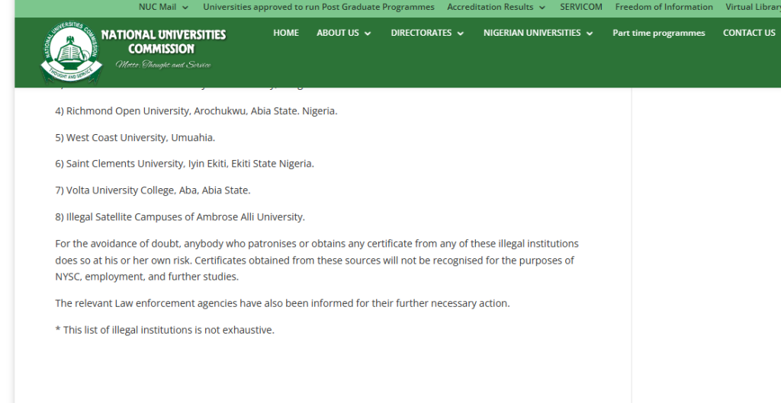This screenshot has width=781, height=403.
Task: Click the list-not-exhaustive footnote text
Action: click(x=164, y=330)
